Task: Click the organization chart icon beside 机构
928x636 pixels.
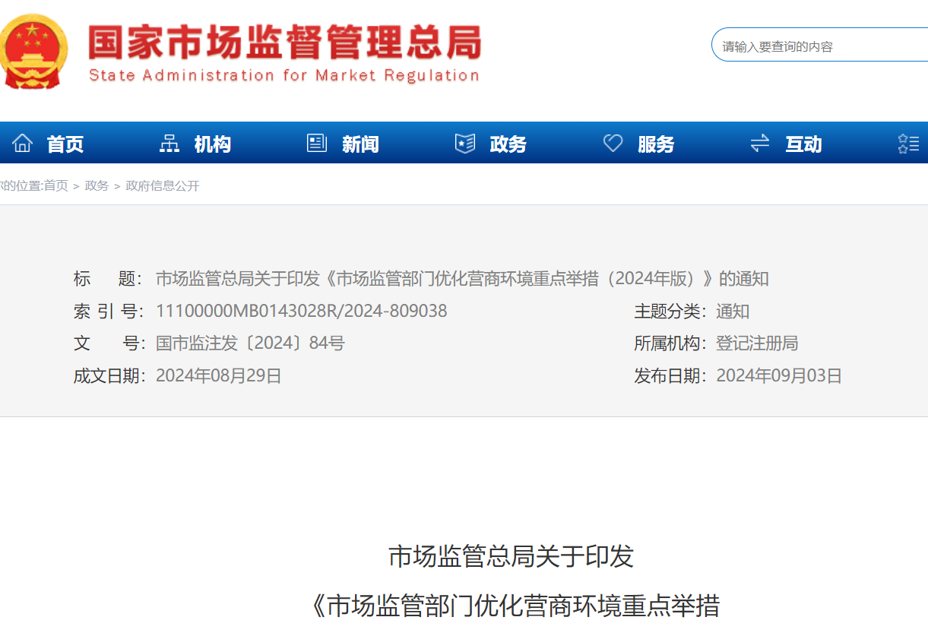Action: tap(169, 142)
